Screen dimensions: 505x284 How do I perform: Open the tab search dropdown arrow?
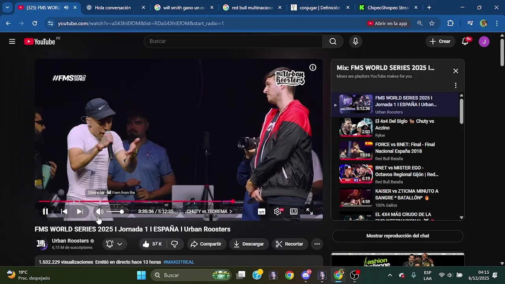[7, 7]
